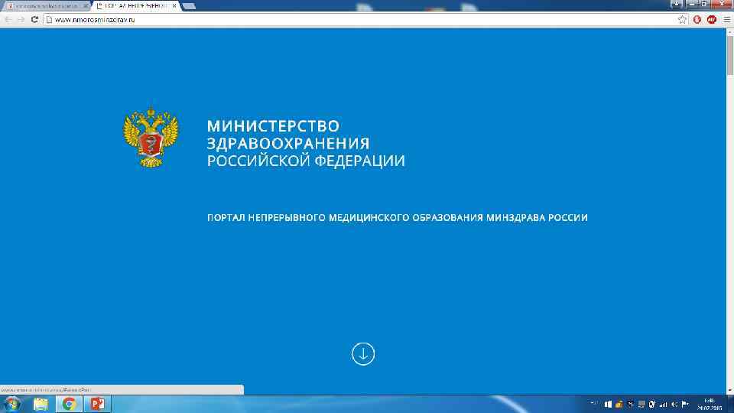This screenshot has width=734, height=413.
Task: Maximize or restore the Chrome window
Action: (704, 4)
